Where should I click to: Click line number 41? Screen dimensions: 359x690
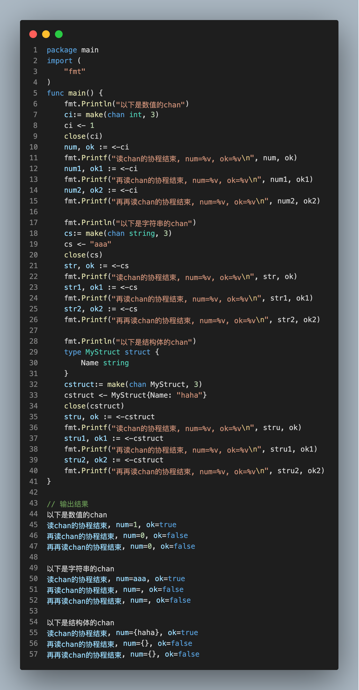coord(34,482)
